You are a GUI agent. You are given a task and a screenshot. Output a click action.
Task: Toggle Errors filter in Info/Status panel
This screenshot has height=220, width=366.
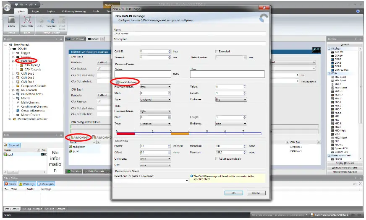click(11, 184)
